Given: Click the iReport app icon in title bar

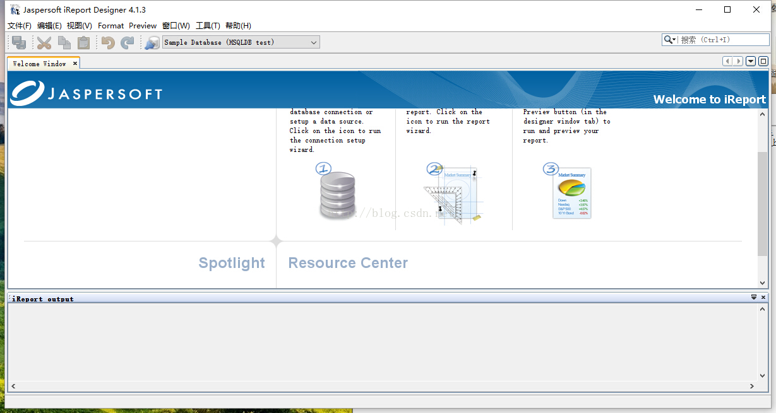Looking at the screenshot, I should pos(15,9).
